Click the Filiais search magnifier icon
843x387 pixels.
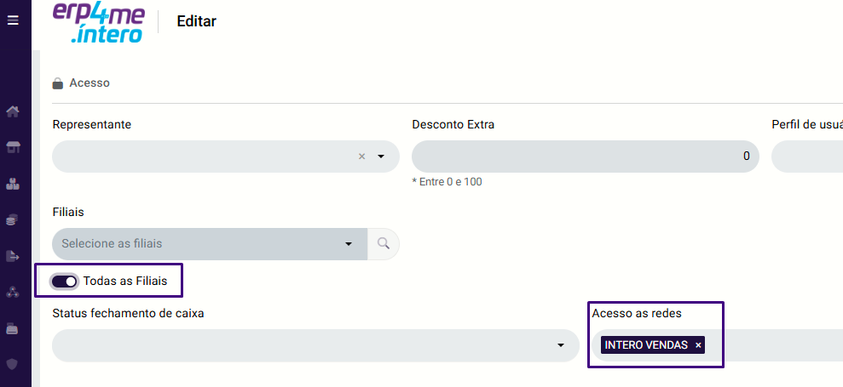pyautogui.click(x=384, y=244)
